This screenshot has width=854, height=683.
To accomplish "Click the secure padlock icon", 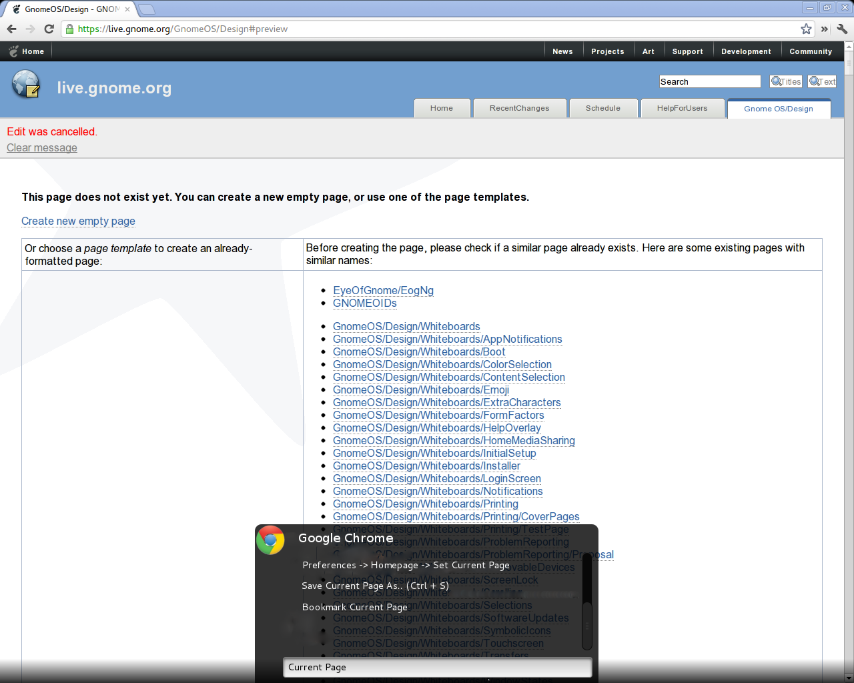I will (69, 29).
